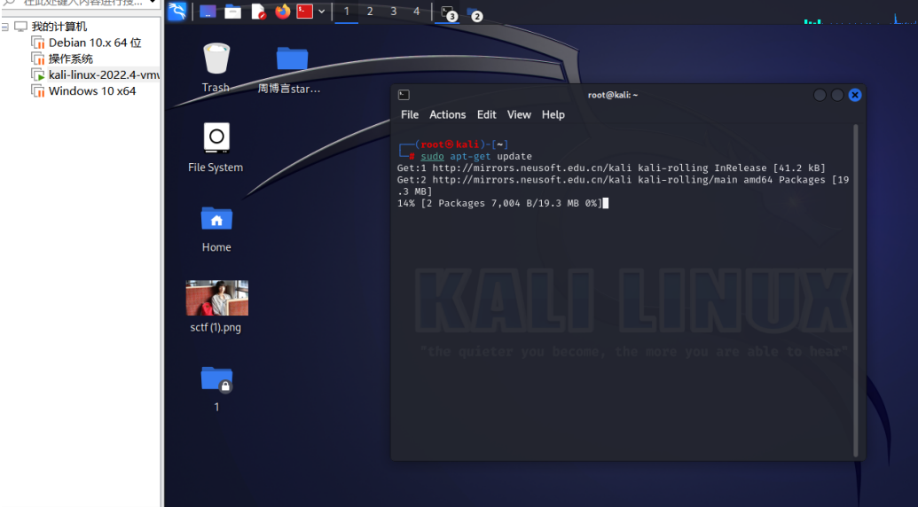Select the Windows 10 x64 VM
Screen dimensions: 918x507
(92, 90)
